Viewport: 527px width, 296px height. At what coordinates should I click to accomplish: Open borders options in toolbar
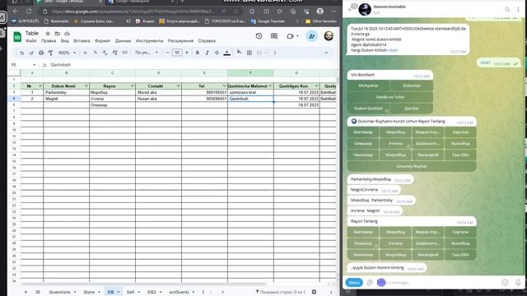coord(250,53)
